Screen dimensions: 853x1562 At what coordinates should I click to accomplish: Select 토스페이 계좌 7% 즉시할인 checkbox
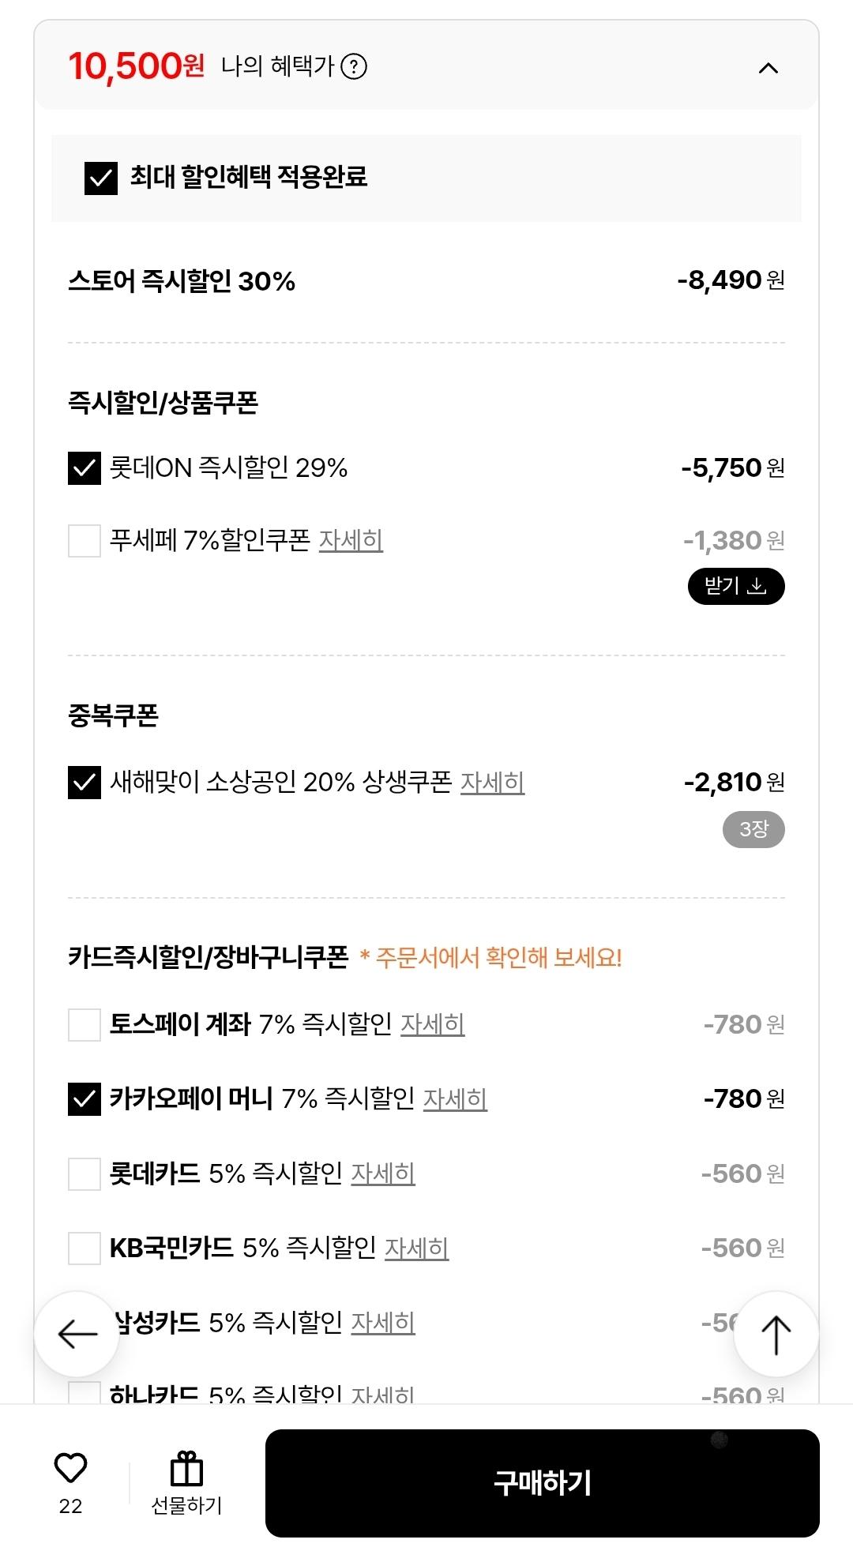85,1025
